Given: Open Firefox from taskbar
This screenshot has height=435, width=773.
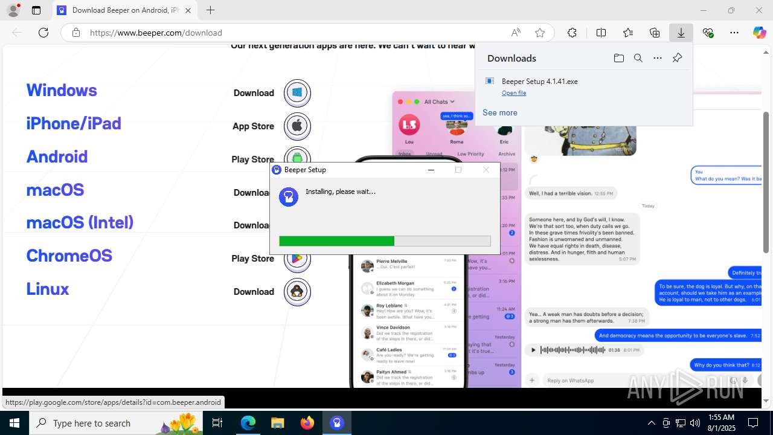Looking at the screenshot, I should (x=307, y=423).
